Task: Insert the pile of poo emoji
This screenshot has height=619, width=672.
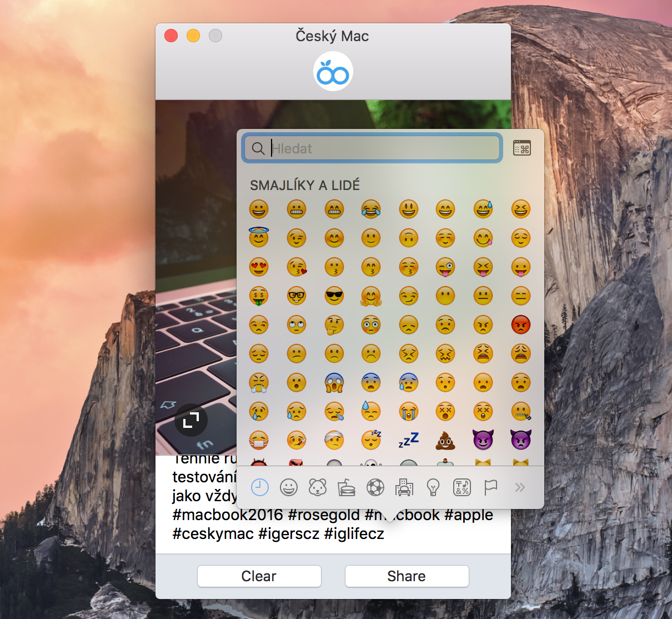Action: pyautogui.click(x=445, y=440)
